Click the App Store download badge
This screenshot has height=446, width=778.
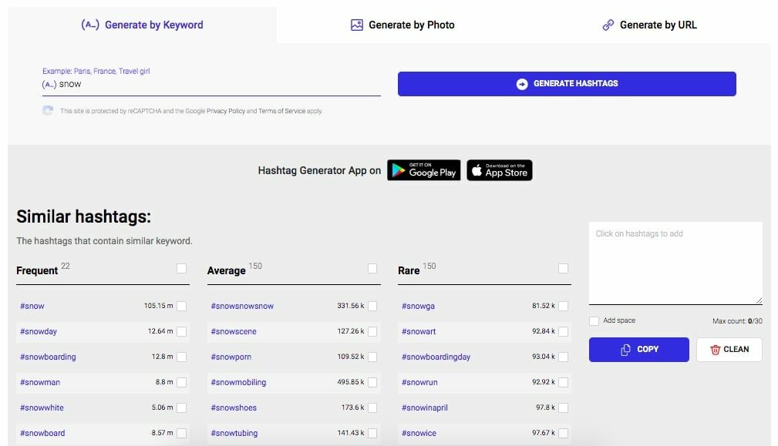coord(499,170)
